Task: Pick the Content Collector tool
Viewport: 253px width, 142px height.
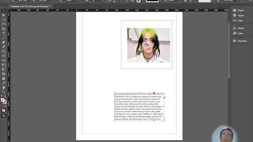Action: click(x=4, y=29)
